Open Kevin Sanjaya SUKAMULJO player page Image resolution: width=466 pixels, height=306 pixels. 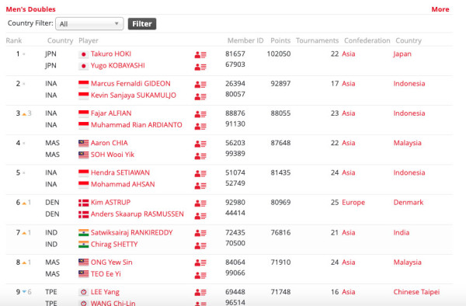pyautogui.click(x=133, y=95)
